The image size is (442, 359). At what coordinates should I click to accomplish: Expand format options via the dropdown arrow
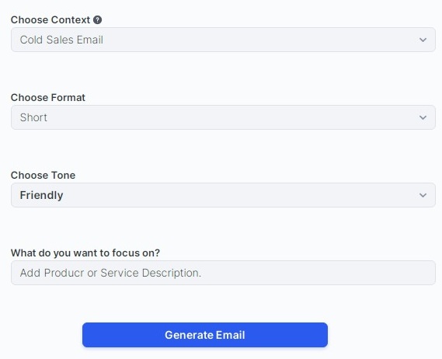pos(423,117)
